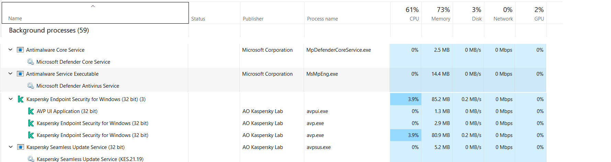Collapse the Antimalware Service Executable group

coord(10,74)
